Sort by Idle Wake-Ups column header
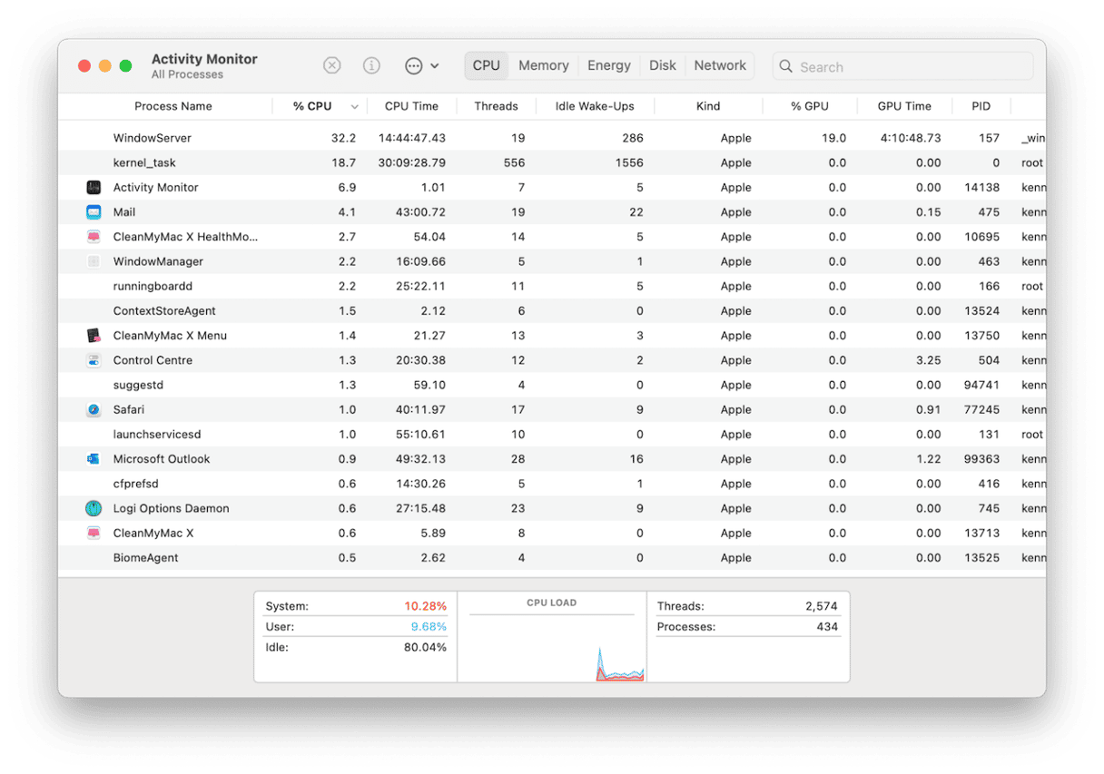The height and width of the screenshot is (774, 1104). (595, 106)
